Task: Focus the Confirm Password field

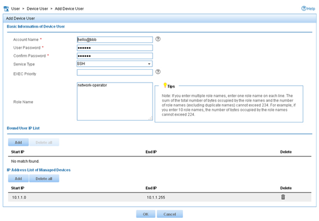Action: pyautogui.click(x=114, y=56)
